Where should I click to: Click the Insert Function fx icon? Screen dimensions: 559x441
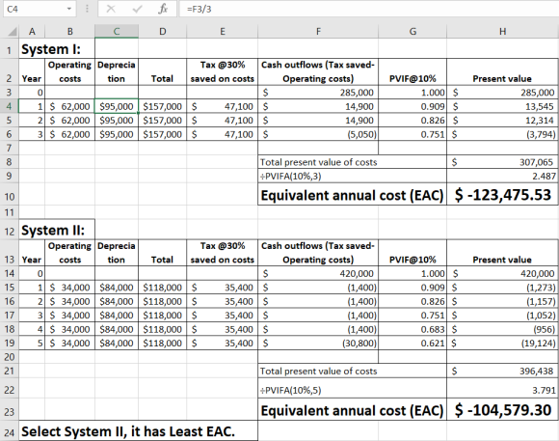tap(163, 9)
